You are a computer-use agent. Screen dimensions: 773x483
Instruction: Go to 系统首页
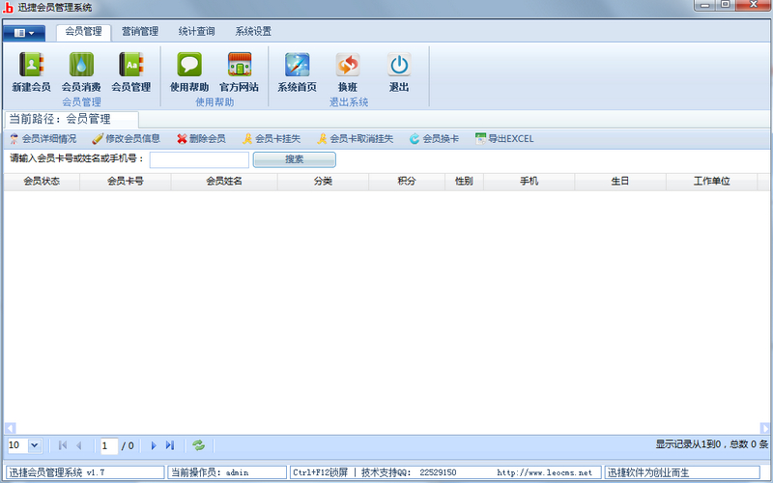click(x=297, y=71)
